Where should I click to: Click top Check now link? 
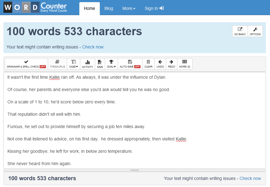point(93,47)
